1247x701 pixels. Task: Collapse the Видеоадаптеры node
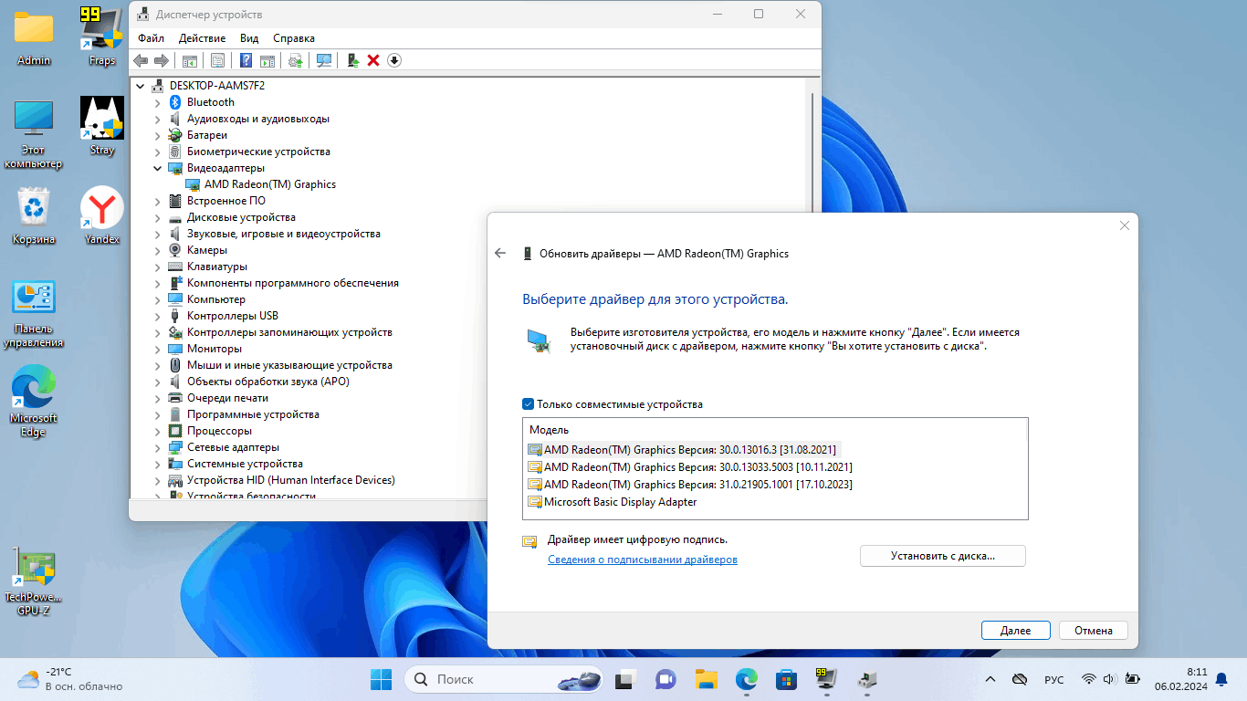coord(157,168)
